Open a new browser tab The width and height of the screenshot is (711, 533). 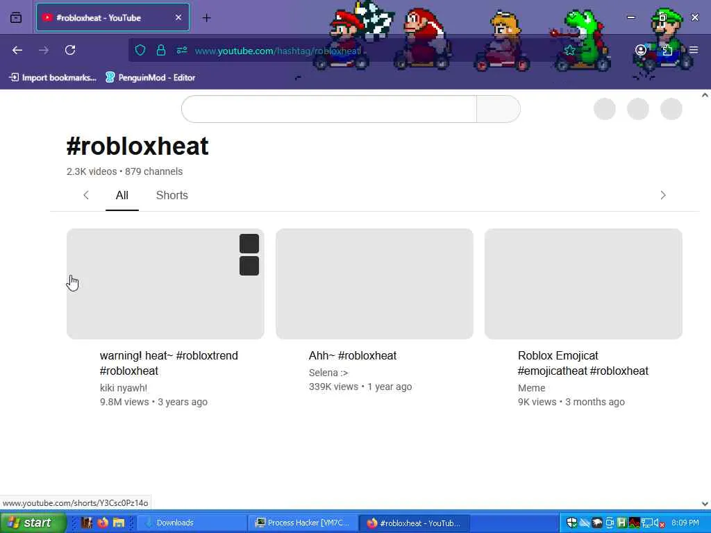[206, 17]
